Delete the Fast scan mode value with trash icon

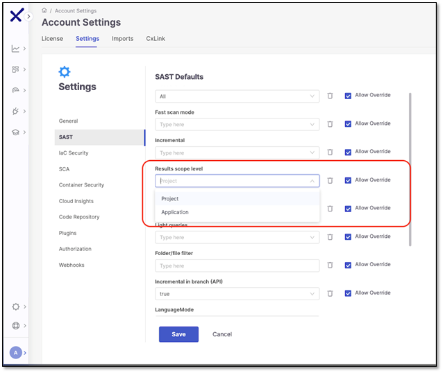pos(330,124)
